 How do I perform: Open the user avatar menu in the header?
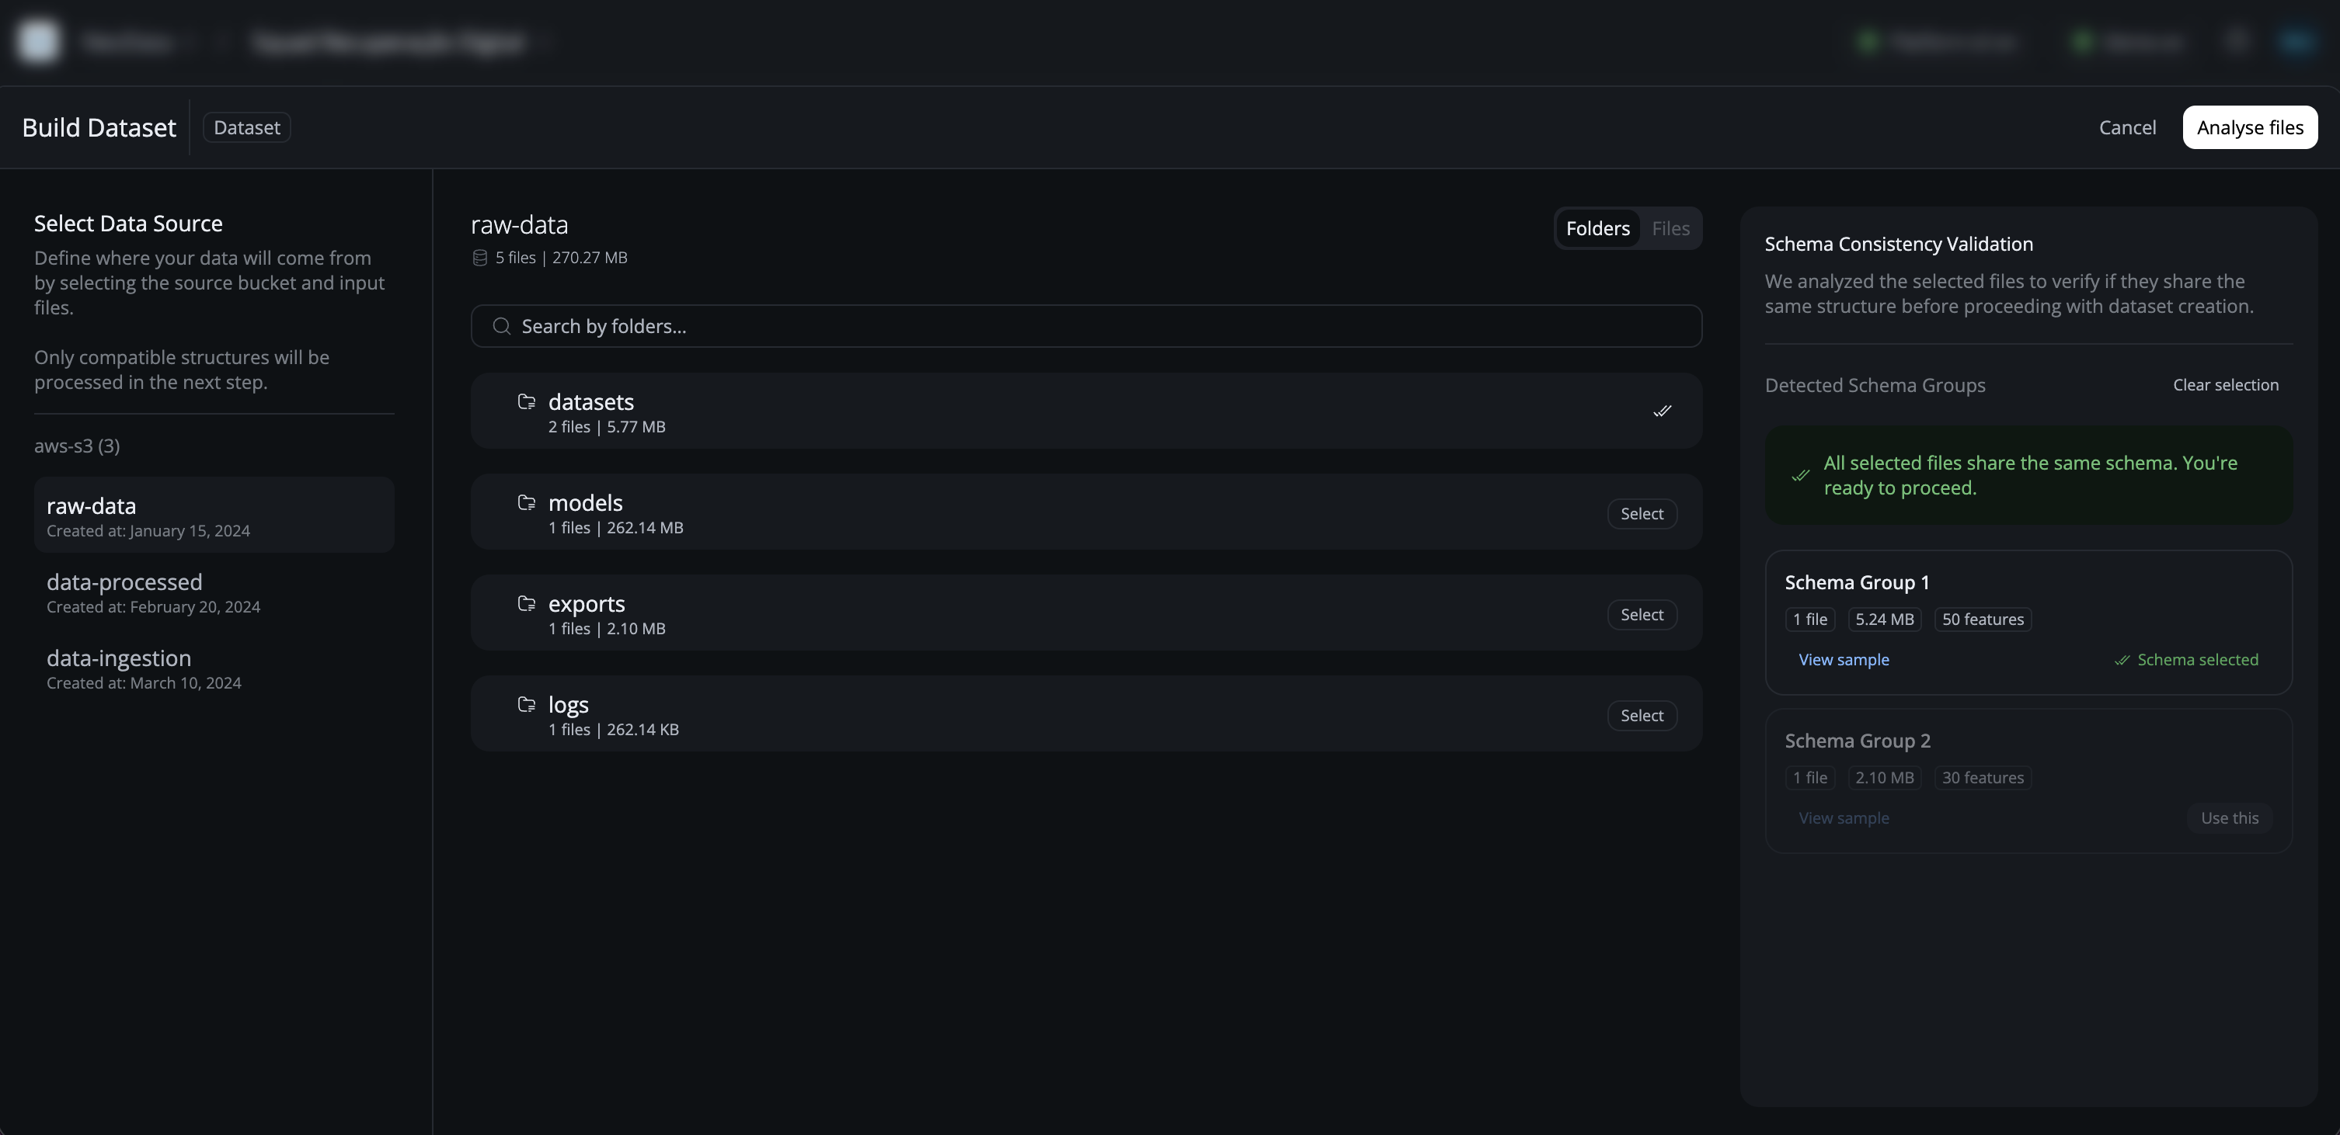click(2297, 41)
